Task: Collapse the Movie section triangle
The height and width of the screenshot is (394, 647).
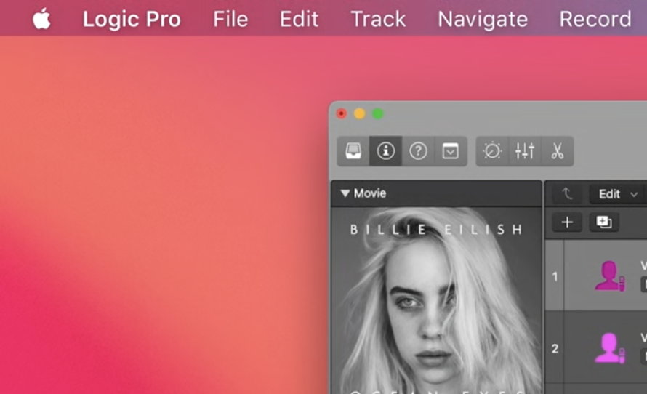Action: pos(345,193)
